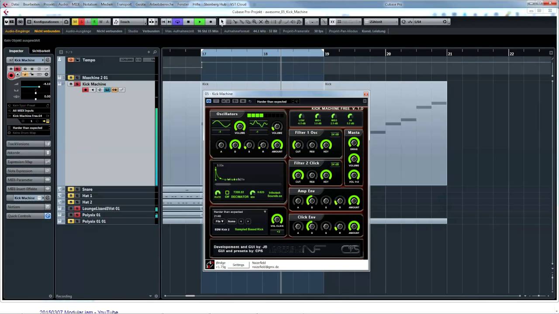Toggle global Read (R) automation button in toolbar
The image size is (559, 314).
coord(94,22)
